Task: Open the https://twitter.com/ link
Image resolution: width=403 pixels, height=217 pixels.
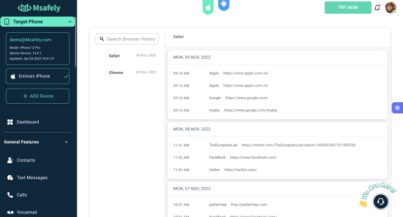Action: [241, 170]
